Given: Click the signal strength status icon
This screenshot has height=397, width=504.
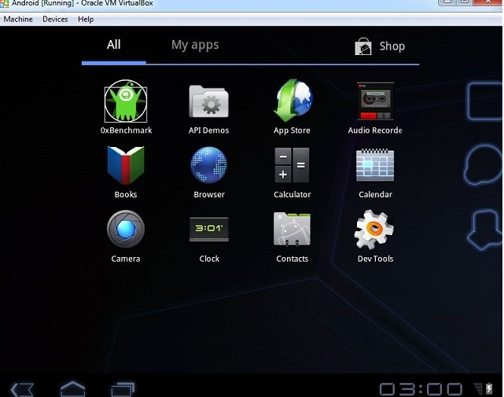Looking at the screenshot, I should [x=478, y=388].
